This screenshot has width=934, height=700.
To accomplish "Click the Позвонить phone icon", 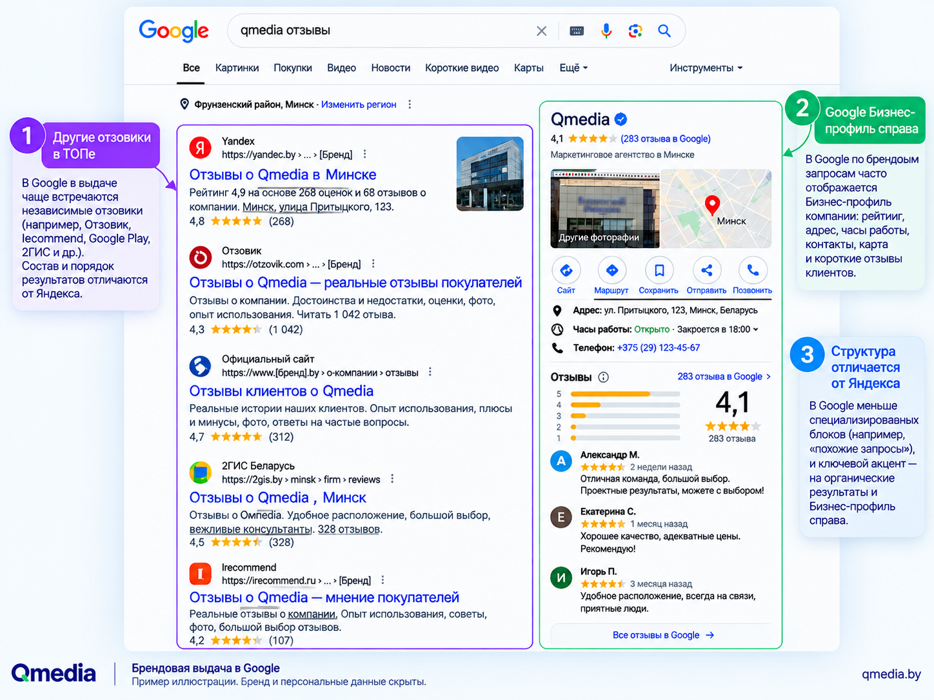I will (753, 270).
